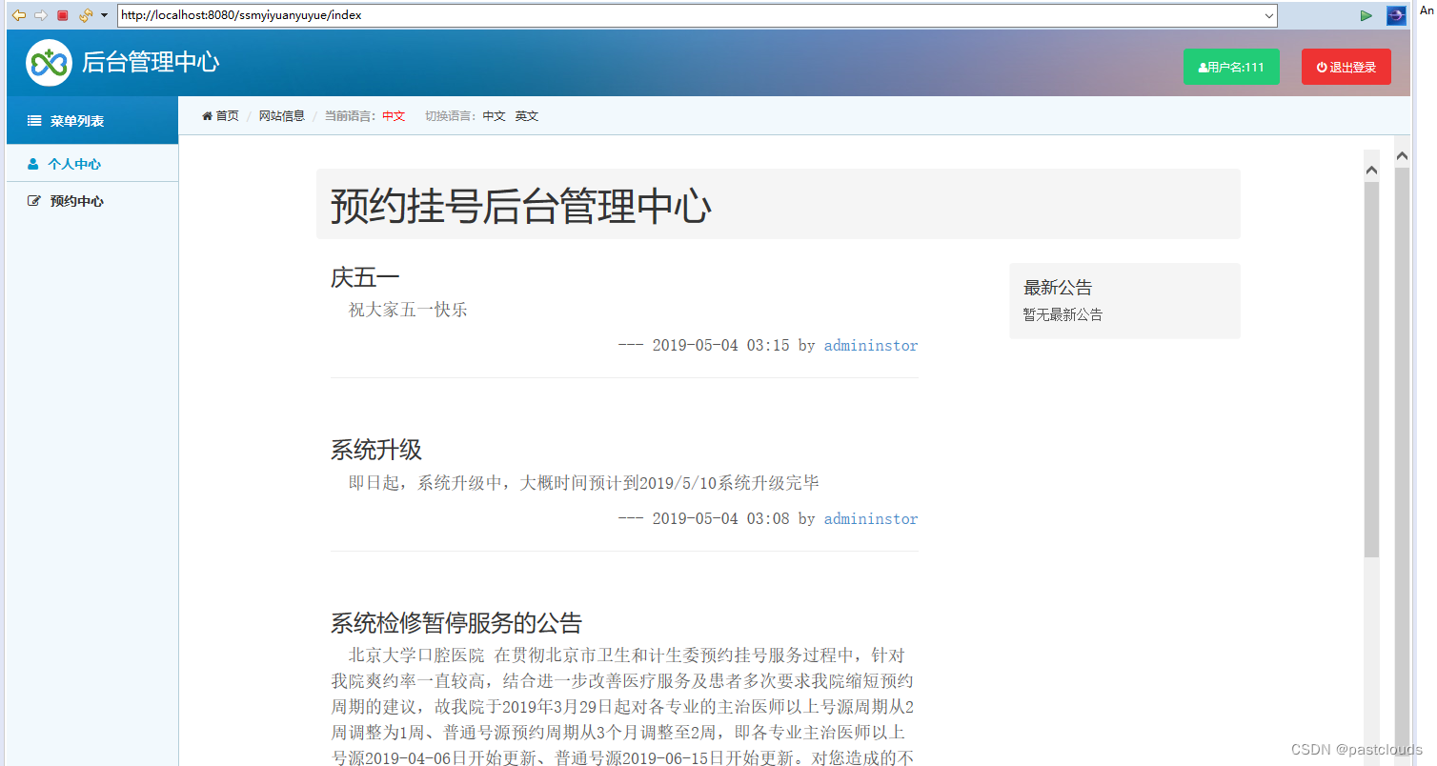Click the heart-shaped site logo
The image size is (1437, 766).
click(49, 63)
